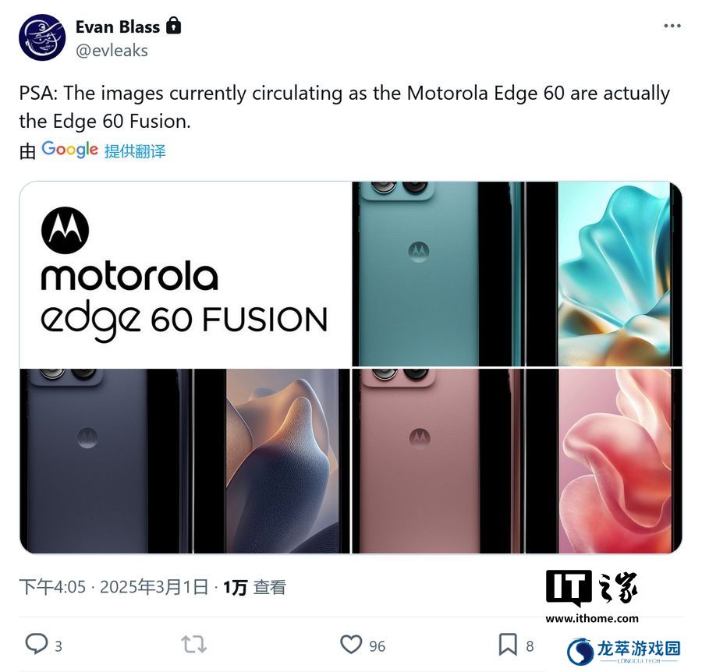The height and width of the screenshot is (672, 702).
Task: Click the 1万 查看 view count
Action: coord(254,587)
